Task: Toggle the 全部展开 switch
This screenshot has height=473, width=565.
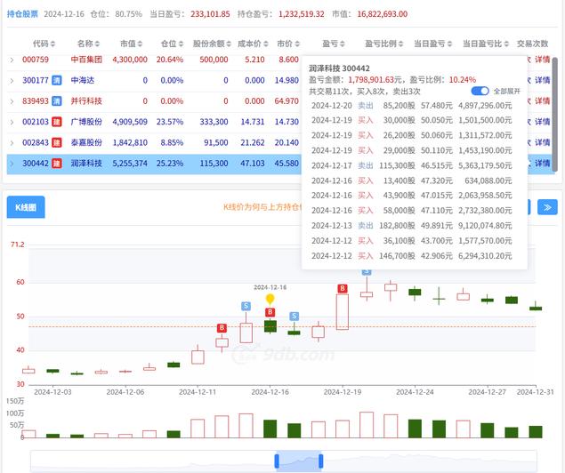Action: (480, 91)
